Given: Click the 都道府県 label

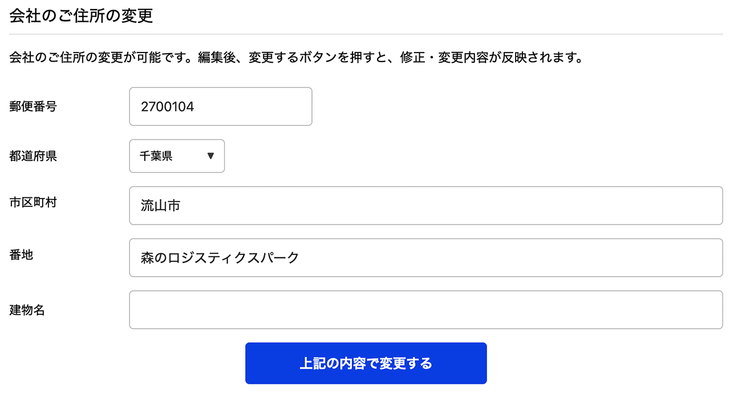Looking at the screenshot, I should pos(31,156).
